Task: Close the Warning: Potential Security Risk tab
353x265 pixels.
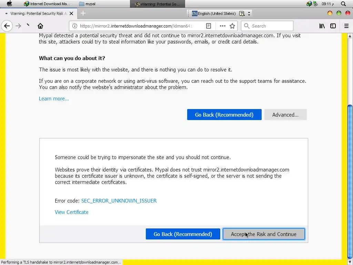Action: point(71,13)
